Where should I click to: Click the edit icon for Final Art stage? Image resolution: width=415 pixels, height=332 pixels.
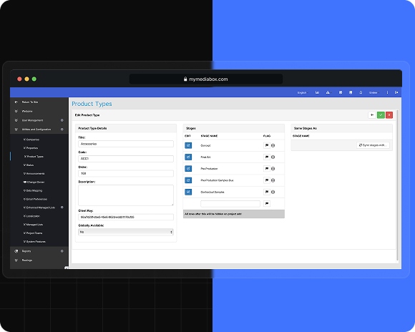pyautogui.click(x=188, y=157)
